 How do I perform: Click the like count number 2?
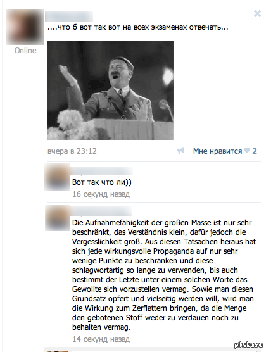tap(255, 151)
